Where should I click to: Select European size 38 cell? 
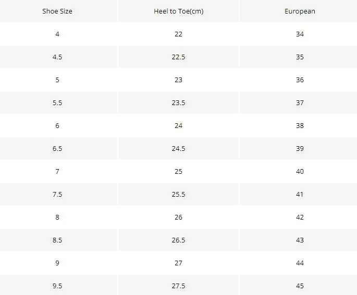(300, 126)
